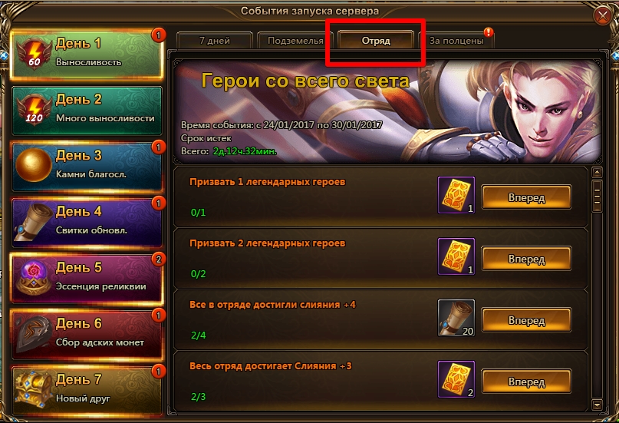The height and width of the screenshot is (423, 619).
Task: Open the За полцены tab
Action: [x=456, y=41]
